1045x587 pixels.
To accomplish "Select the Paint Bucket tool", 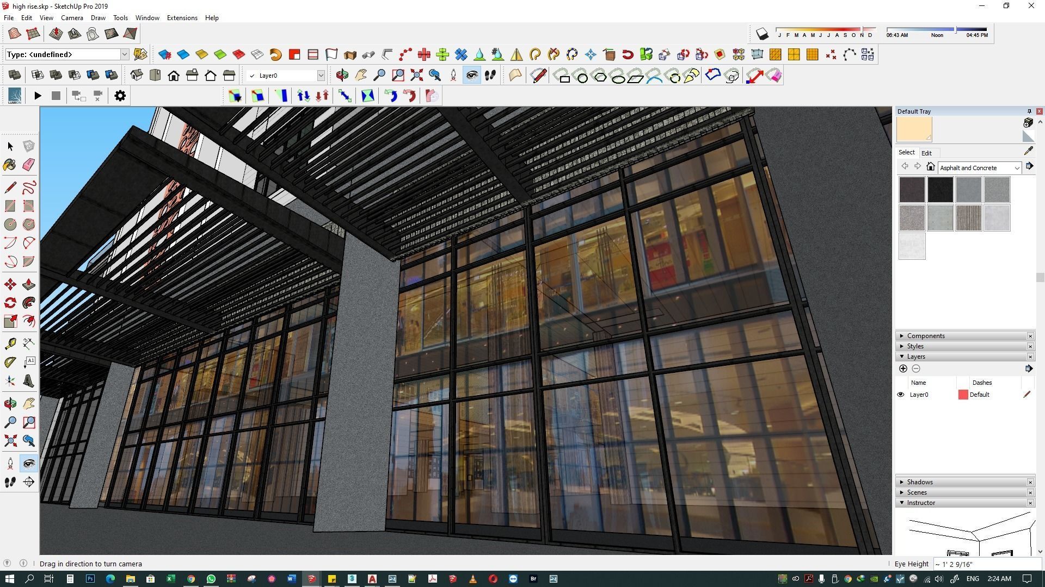I will tap(10, 165).
